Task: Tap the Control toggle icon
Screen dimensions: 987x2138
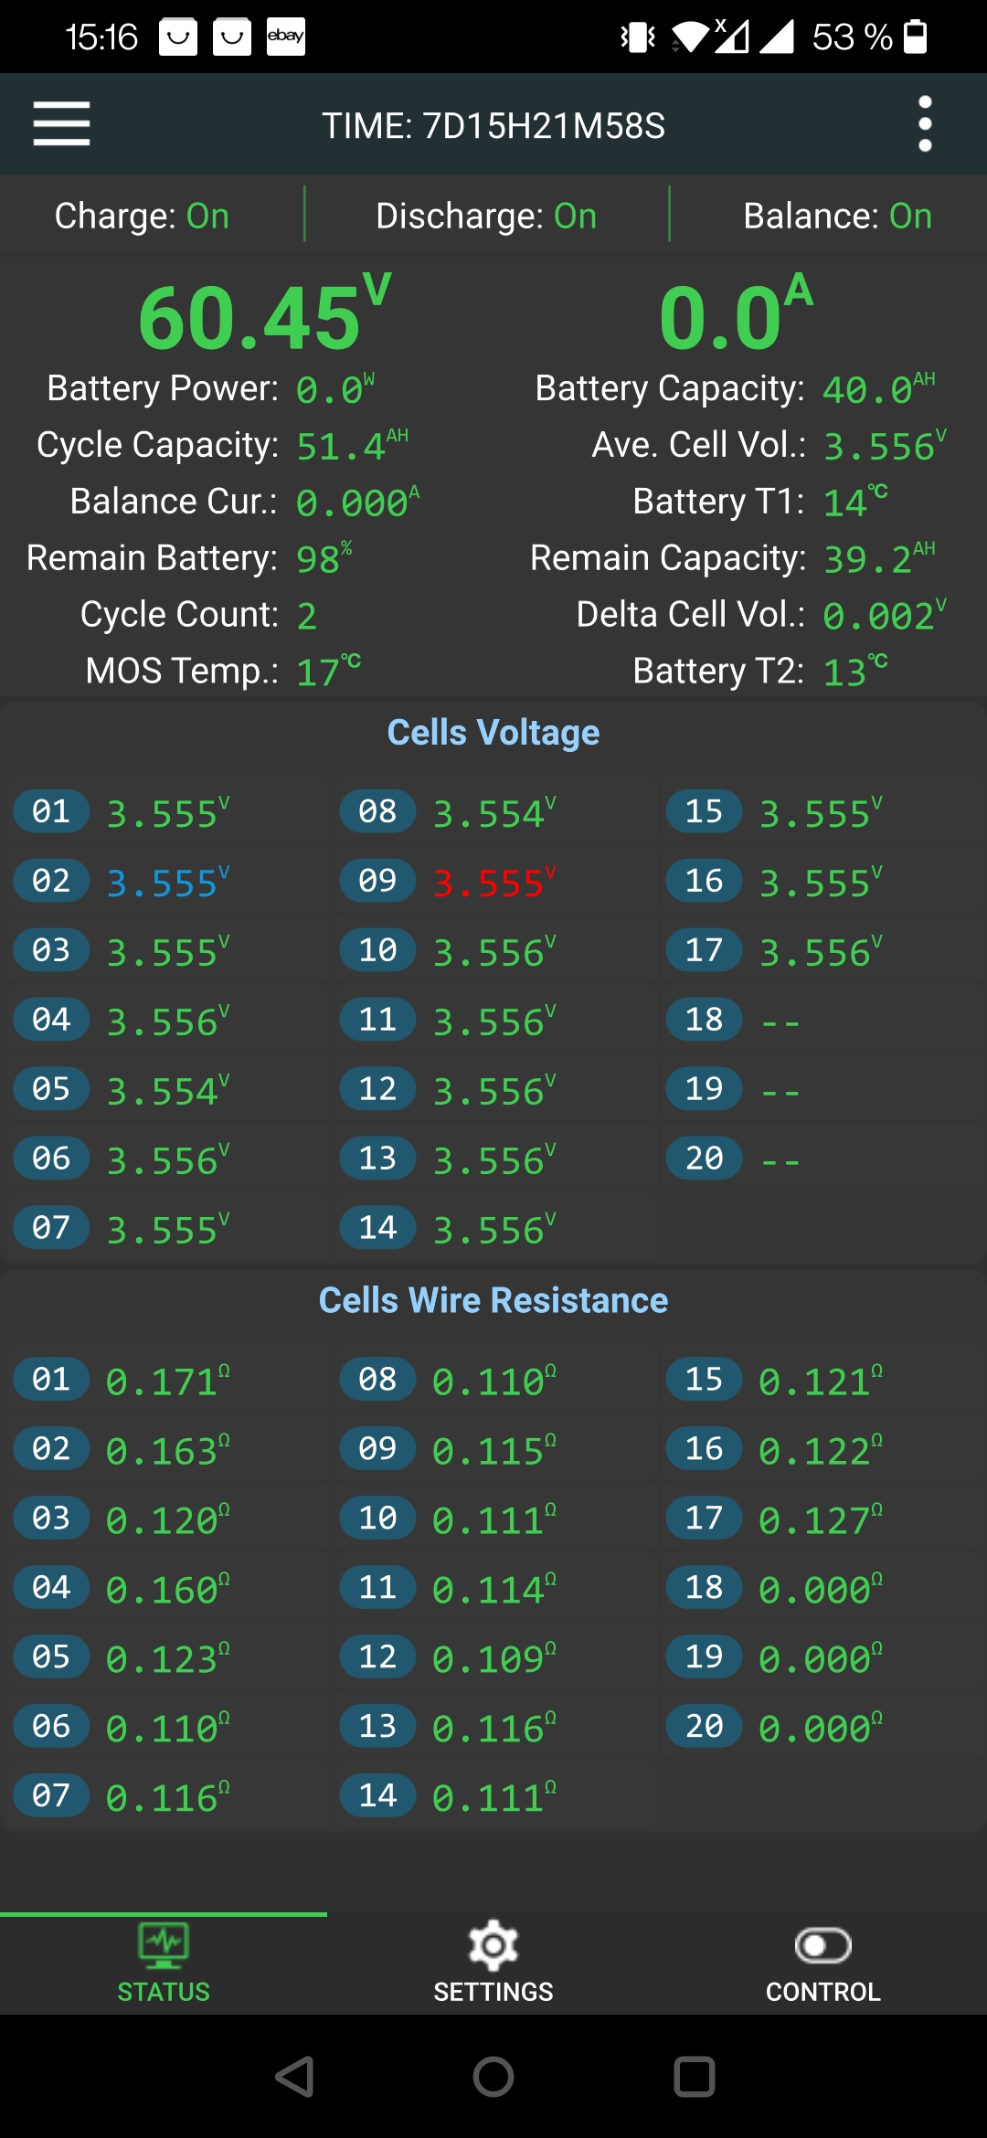Action: tap(822, 1945)
